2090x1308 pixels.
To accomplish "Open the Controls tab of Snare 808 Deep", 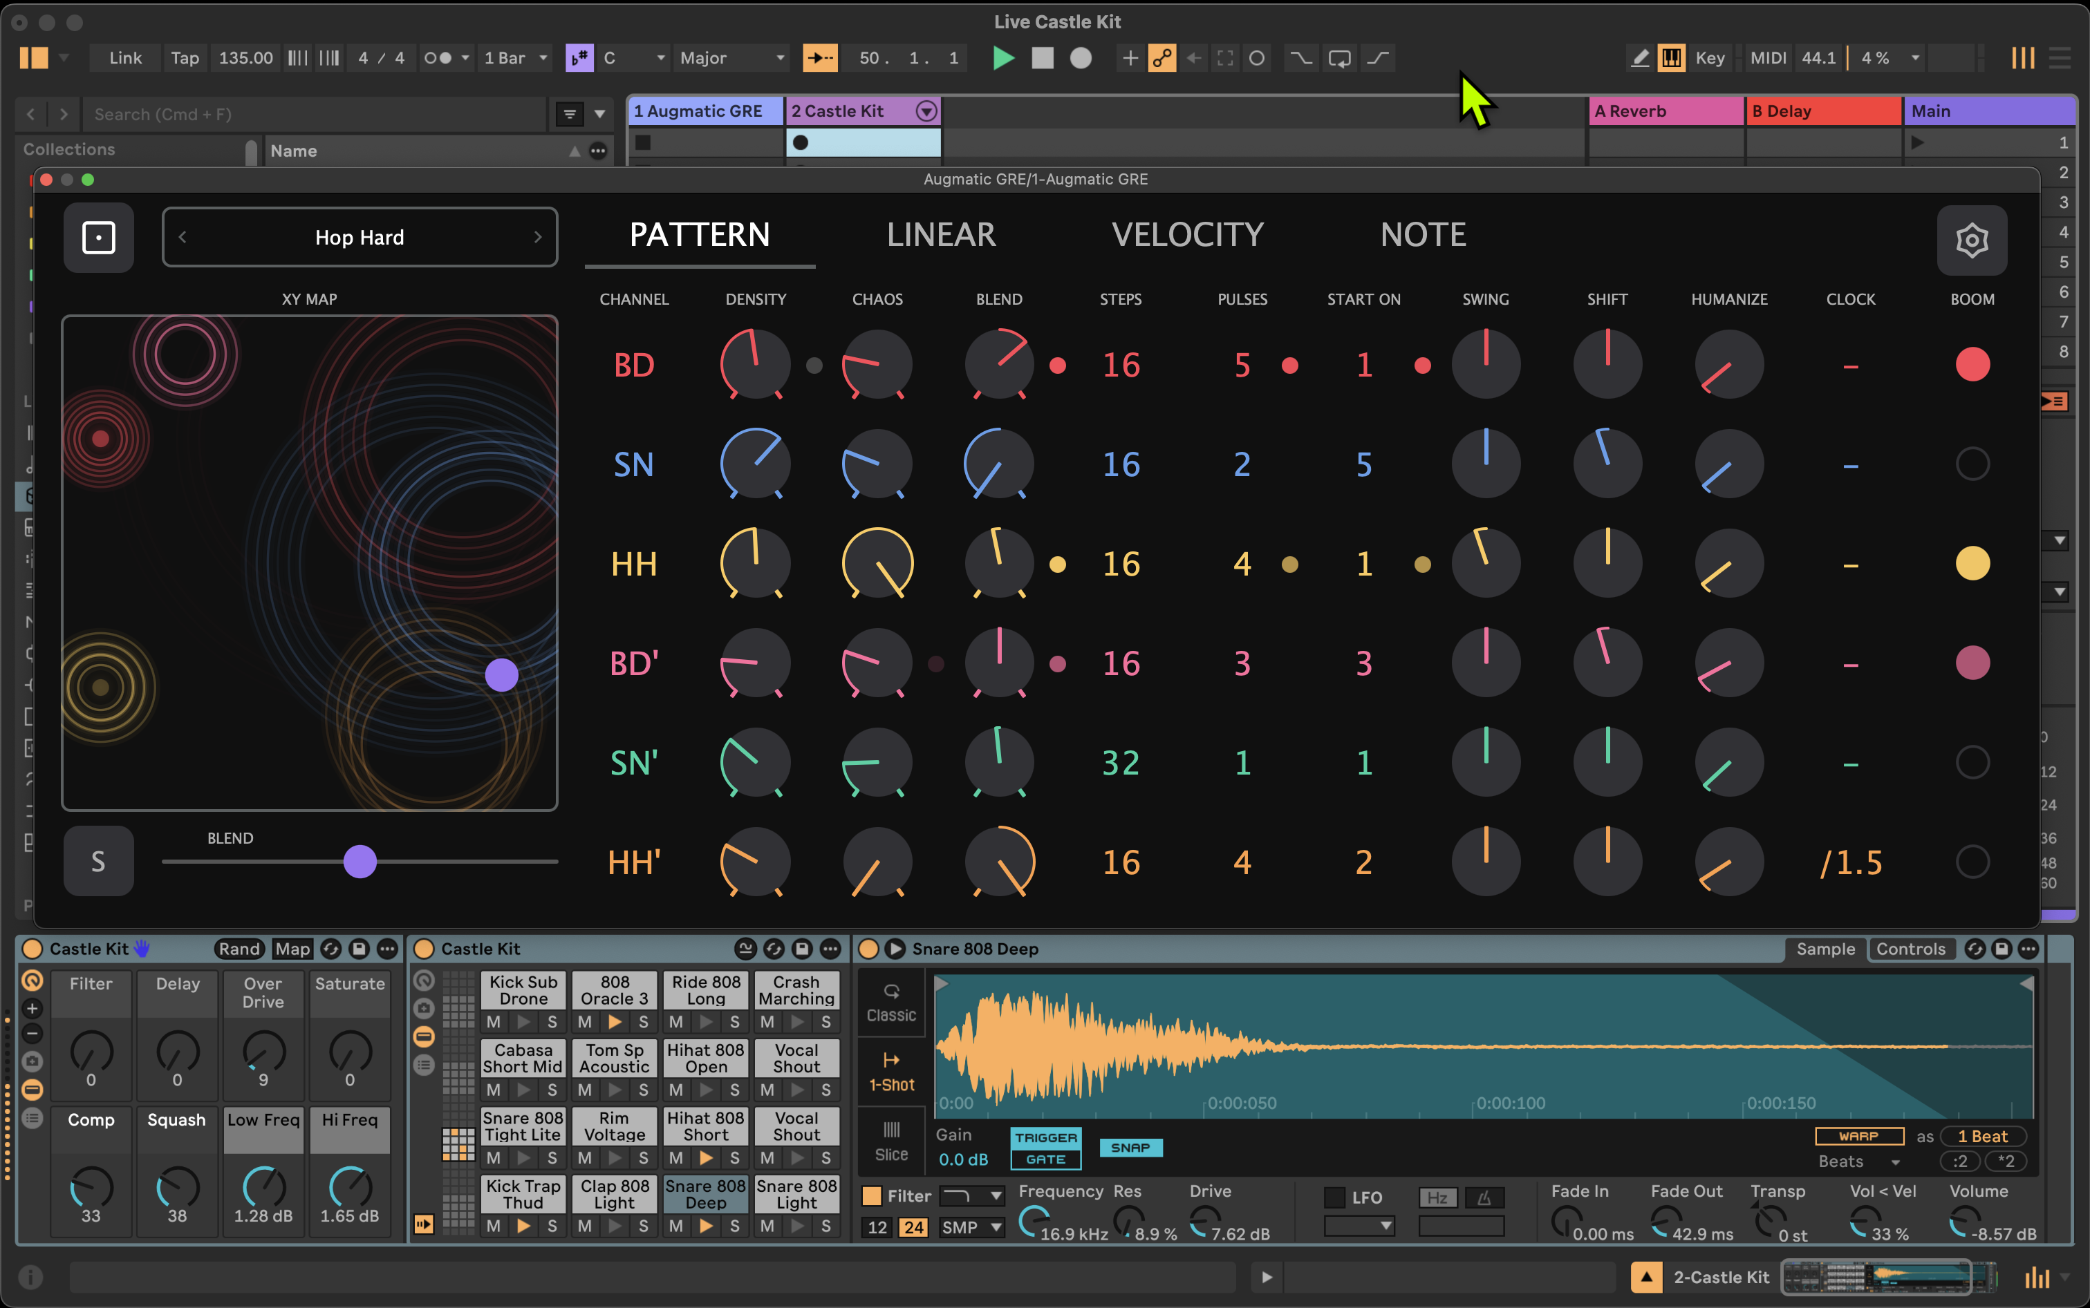I will click(1911, 949).
